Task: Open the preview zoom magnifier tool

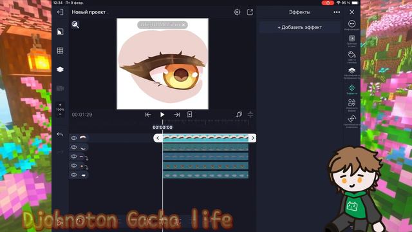Action: (75, 24)
